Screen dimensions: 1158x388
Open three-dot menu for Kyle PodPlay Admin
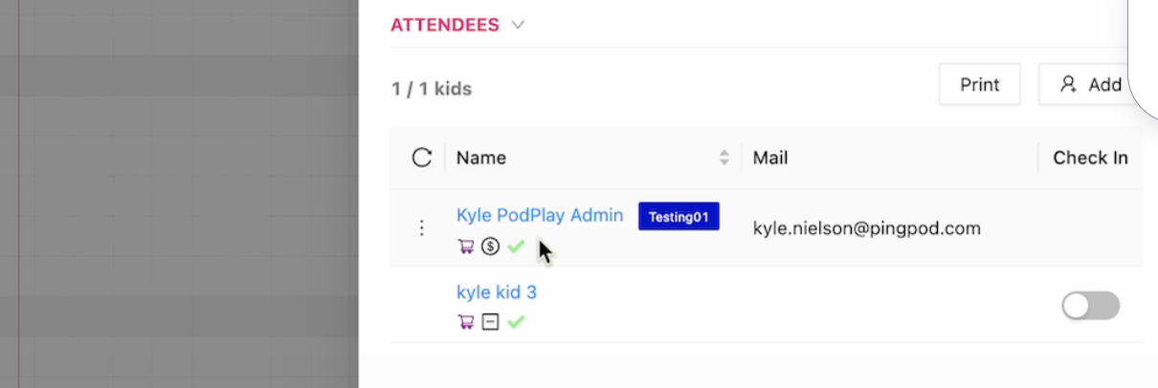click(422, 228)
